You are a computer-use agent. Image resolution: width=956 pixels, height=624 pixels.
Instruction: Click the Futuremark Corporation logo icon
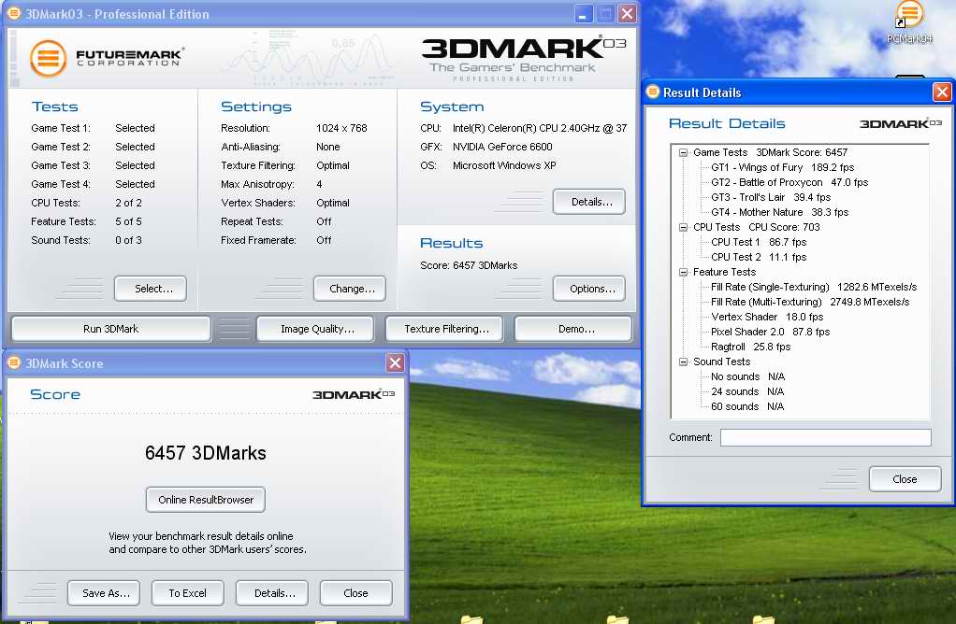(x=48, y=59)
